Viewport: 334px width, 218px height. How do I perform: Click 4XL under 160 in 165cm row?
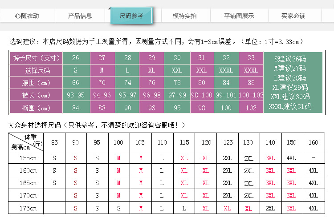click(314, 183)
